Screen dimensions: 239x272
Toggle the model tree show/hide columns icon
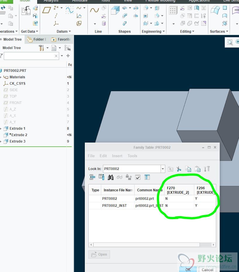[x=67, y=48]
